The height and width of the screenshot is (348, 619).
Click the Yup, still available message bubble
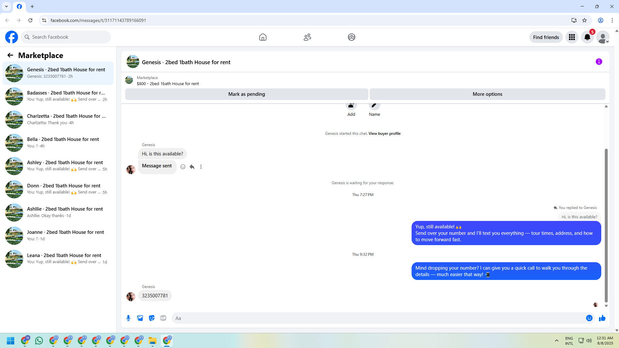coord(506,233)
